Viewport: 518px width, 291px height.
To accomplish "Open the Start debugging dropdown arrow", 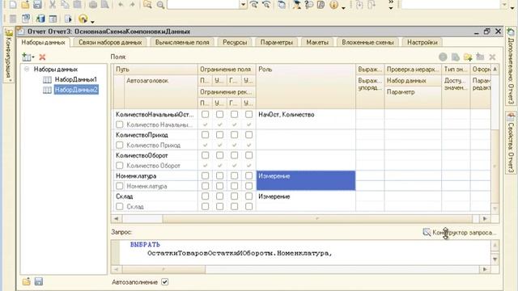I will [93, 22].
